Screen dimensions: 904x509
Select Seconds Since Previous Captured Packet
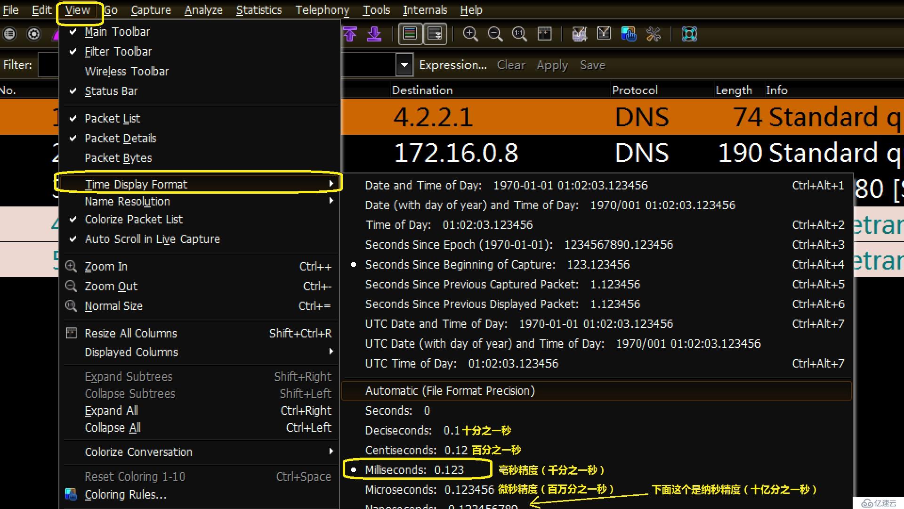(597, 285)
